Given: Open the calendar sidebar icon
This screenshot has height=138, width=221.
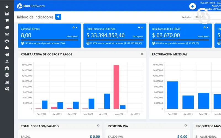Looking at the screenshot, I should click(7, 68).
